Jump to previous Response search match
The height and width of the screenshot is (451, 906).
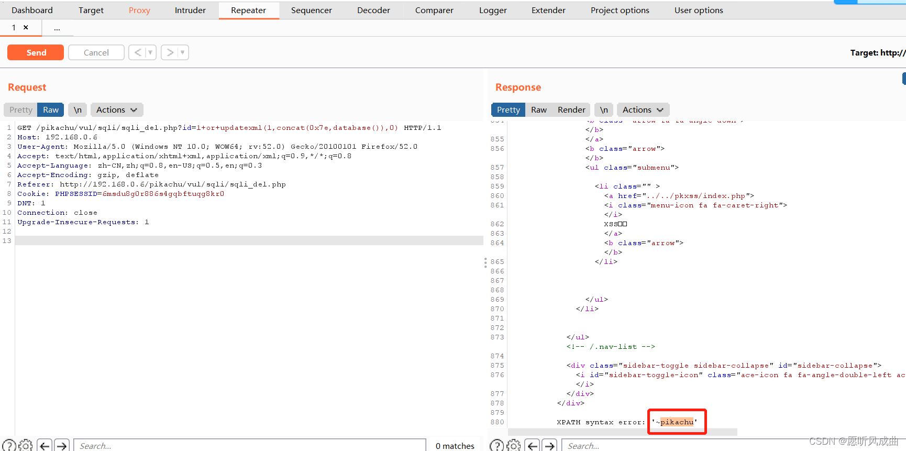[x=533, y=445]
